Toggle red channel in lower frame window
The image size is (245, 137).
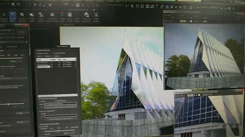point(189,95)
